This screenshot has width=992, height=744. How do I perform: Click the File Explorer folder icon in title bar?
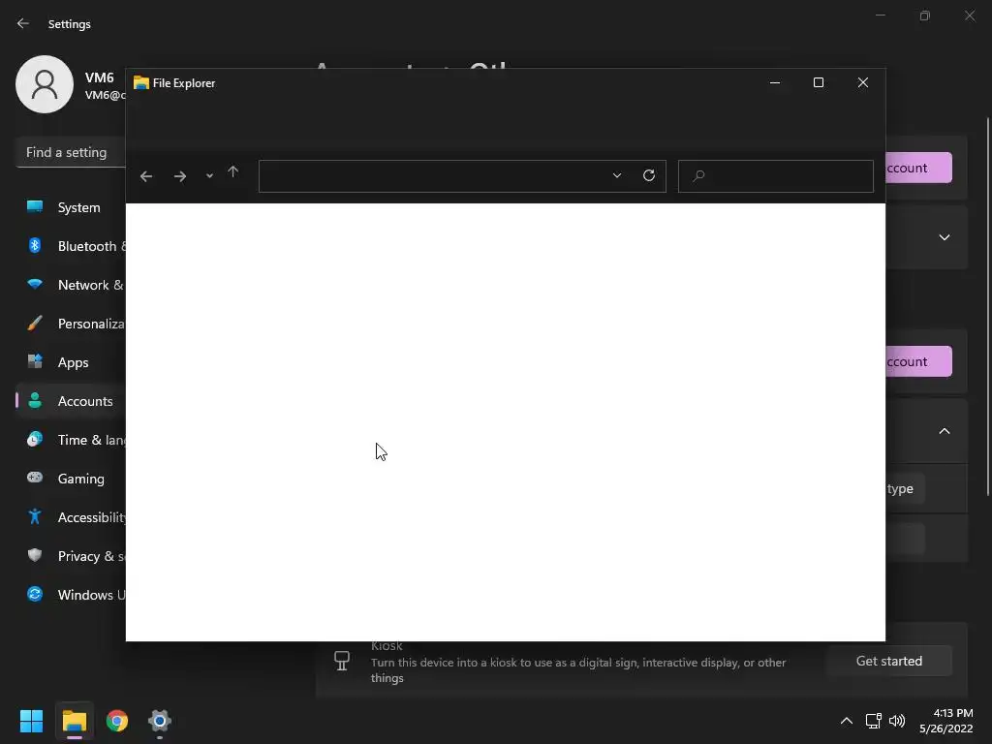click(x=141, y=83)
